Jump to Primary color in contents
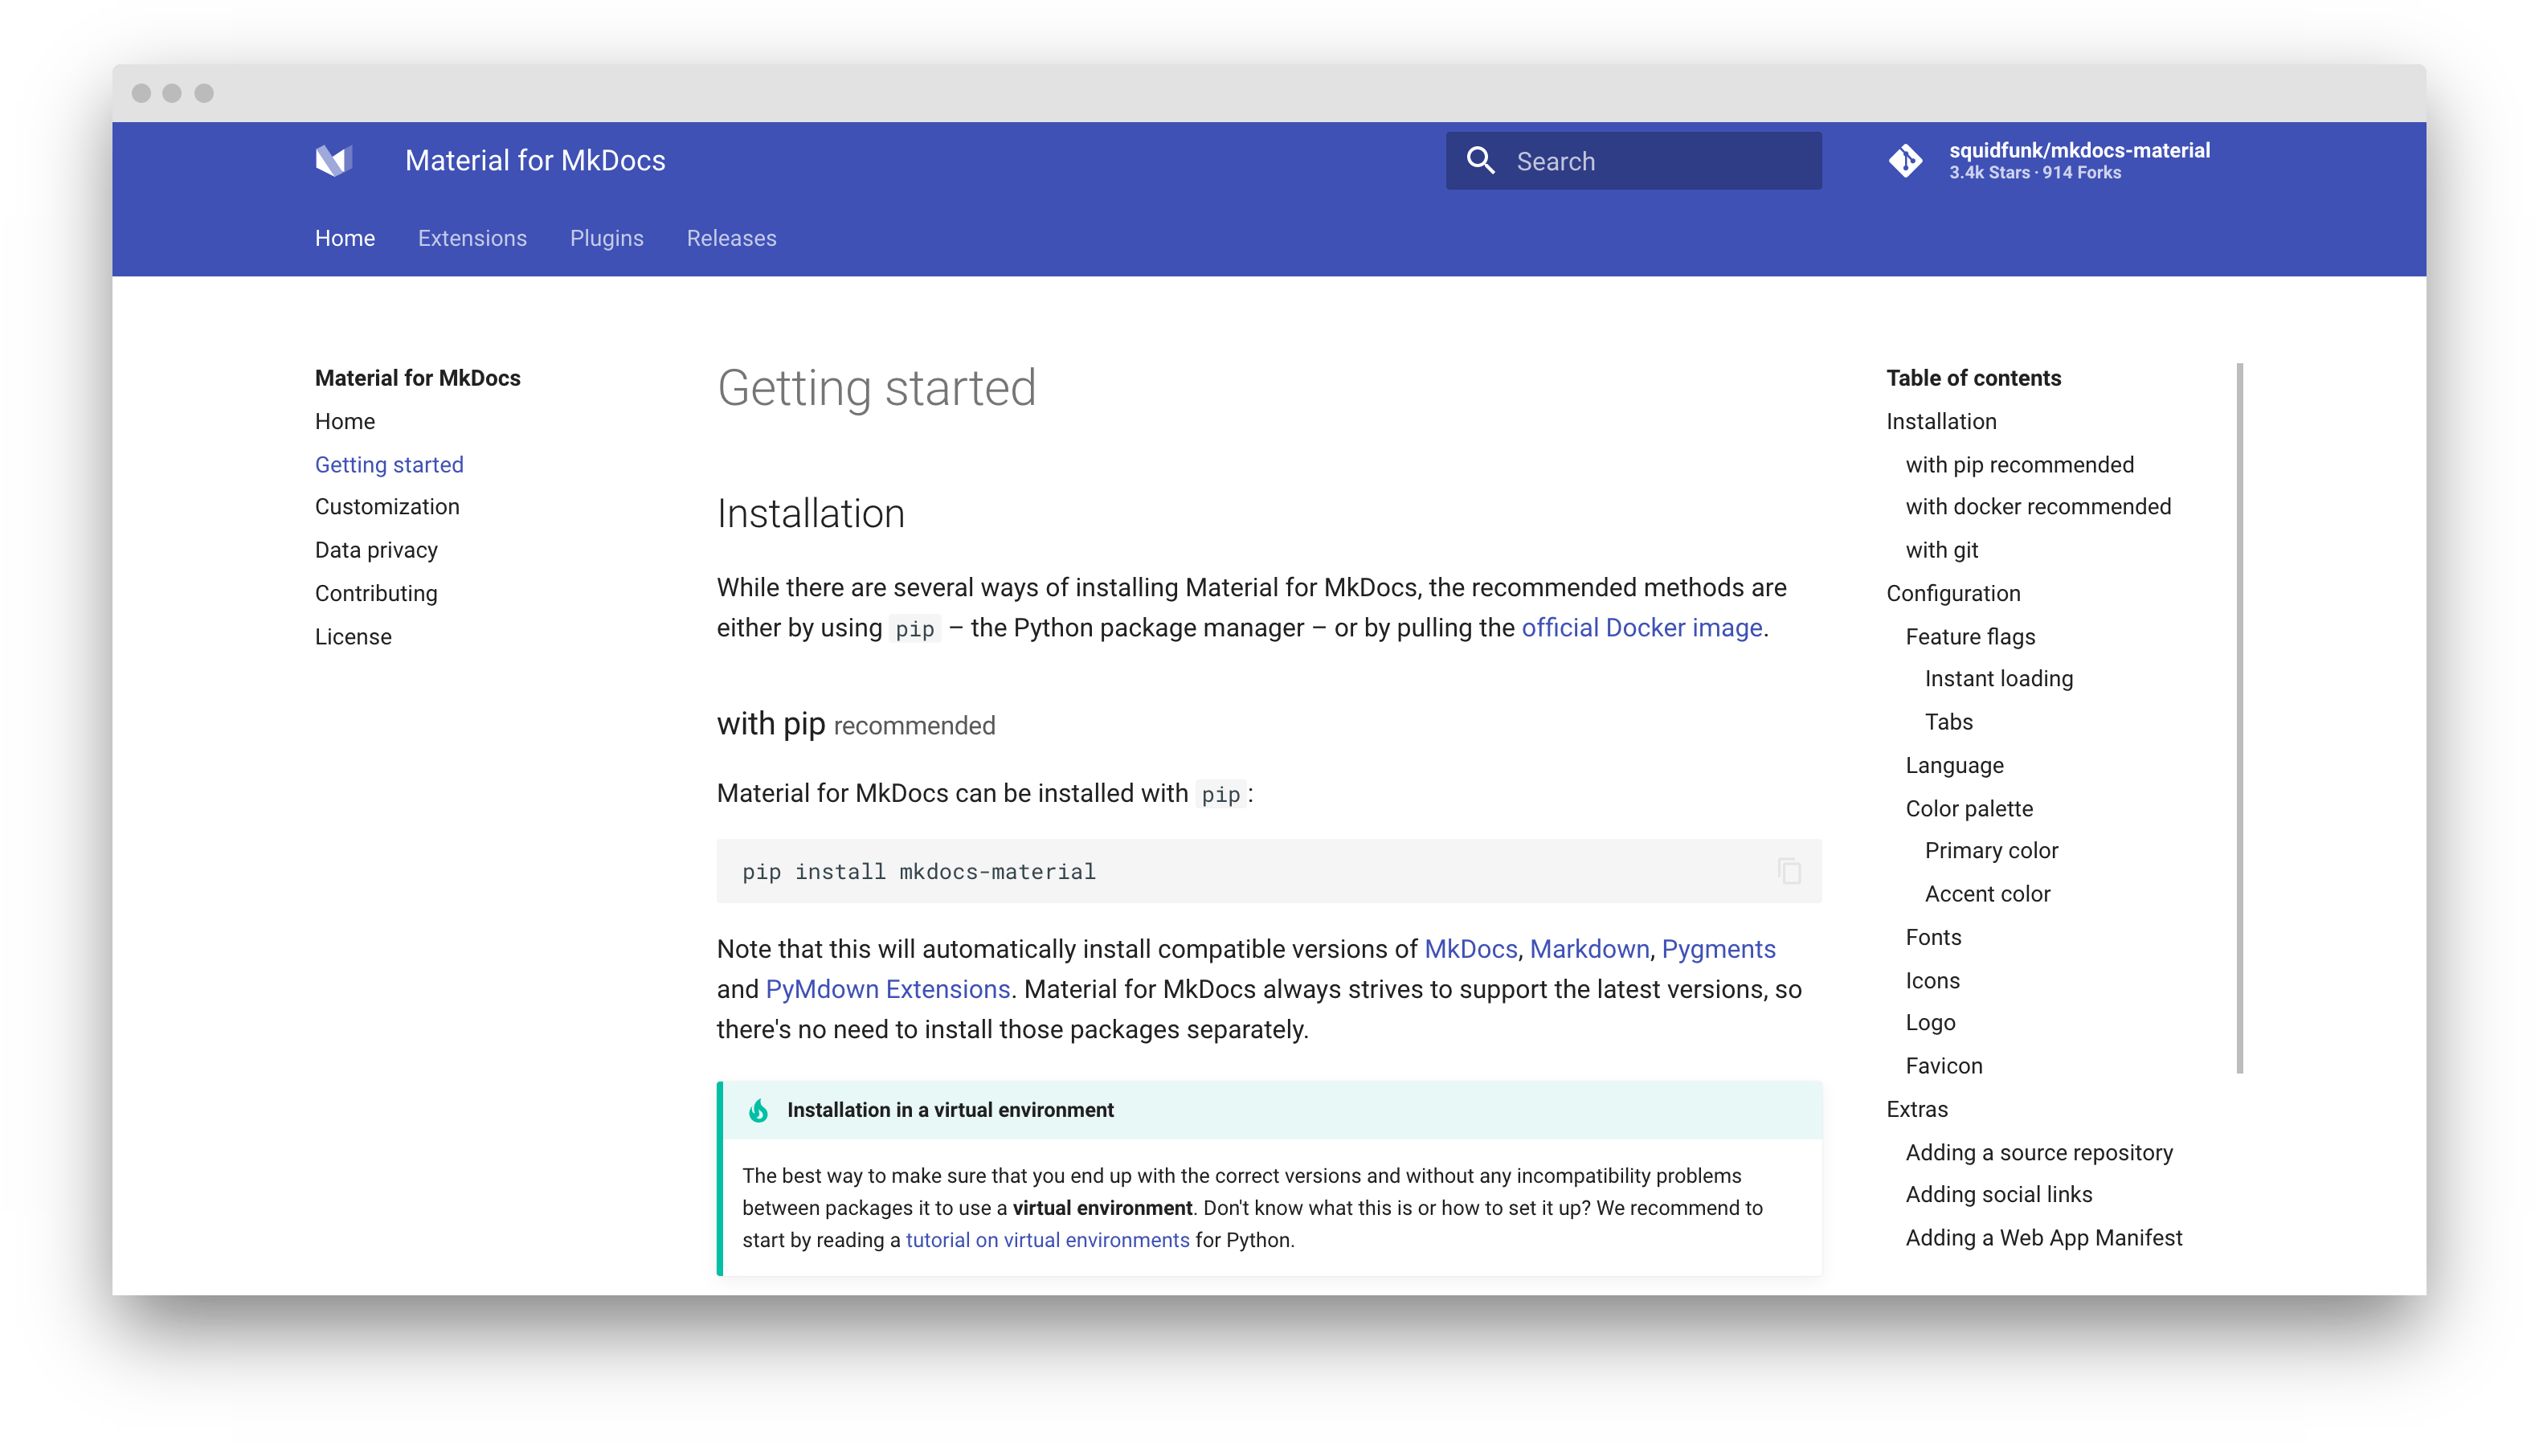This screenshot has height=1456, width=2539. coord(1991,851)
